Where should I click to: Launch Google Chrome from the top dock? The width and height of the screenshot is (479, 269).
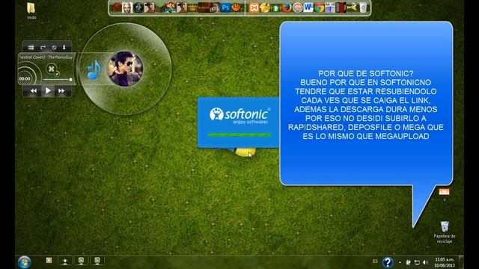(320, 7)
